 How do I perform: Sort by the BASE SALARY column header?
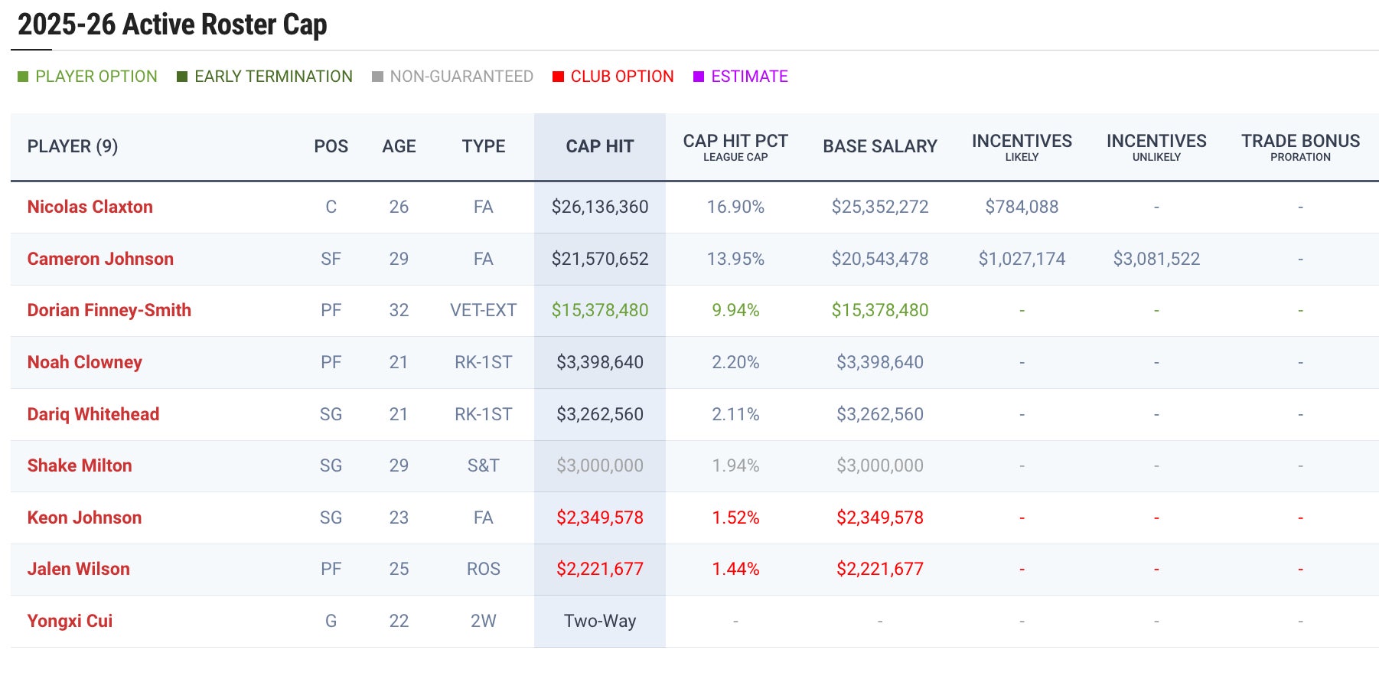click(879, 146)
